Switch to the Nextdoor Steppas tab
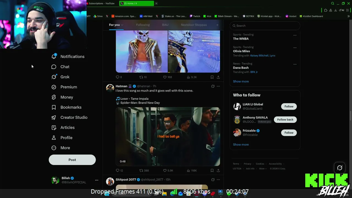The height and width of the screenshot is (198, 352). [194, 25]
